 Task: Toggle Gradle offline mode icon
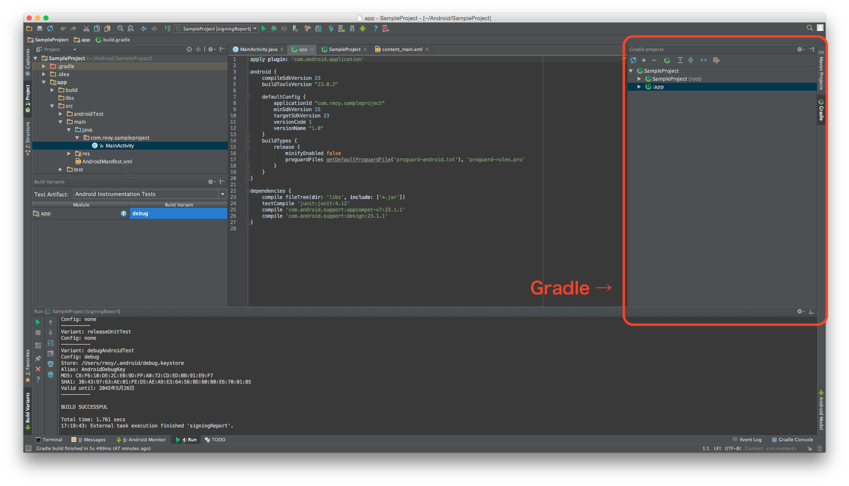704,60
